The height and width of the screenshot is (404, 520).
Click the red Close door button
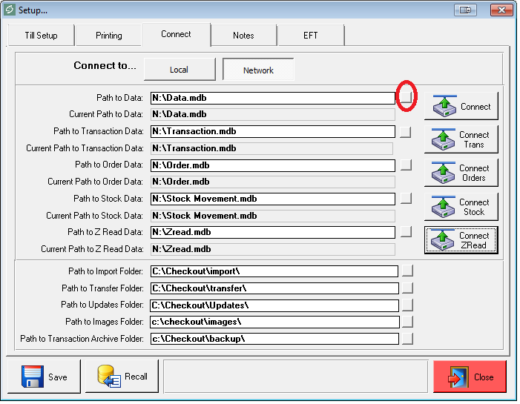pyautogui.click(x=470, y=377)
